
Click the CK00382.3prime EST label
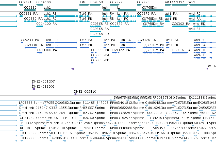click(x=68, y=103)
